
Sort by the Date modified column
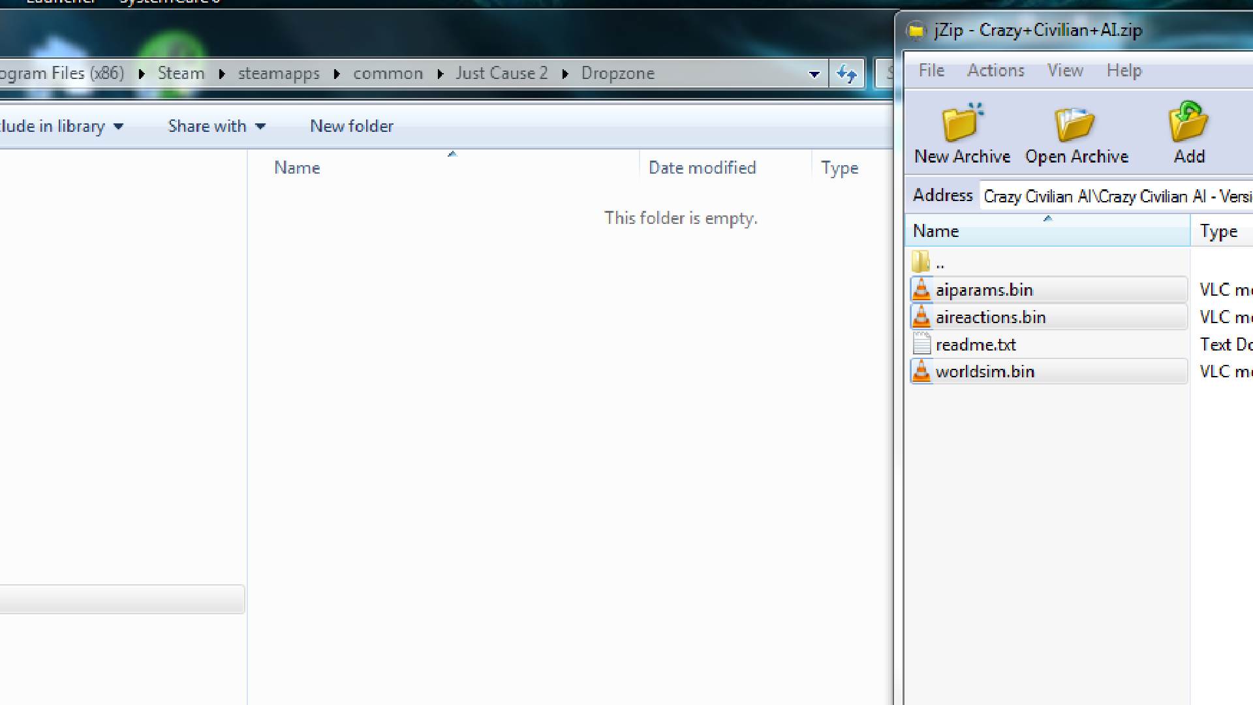tap(702, 168)
